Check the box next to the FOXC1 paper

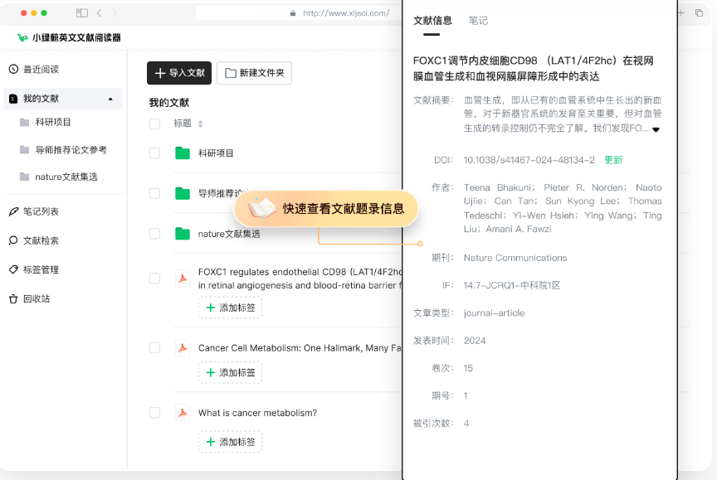tap(154, 280)
